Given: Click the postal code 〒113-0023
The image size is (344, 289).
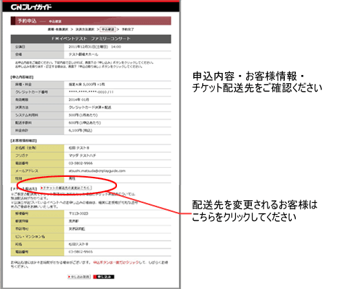Looking at the screenshot, I should (78, 213).
